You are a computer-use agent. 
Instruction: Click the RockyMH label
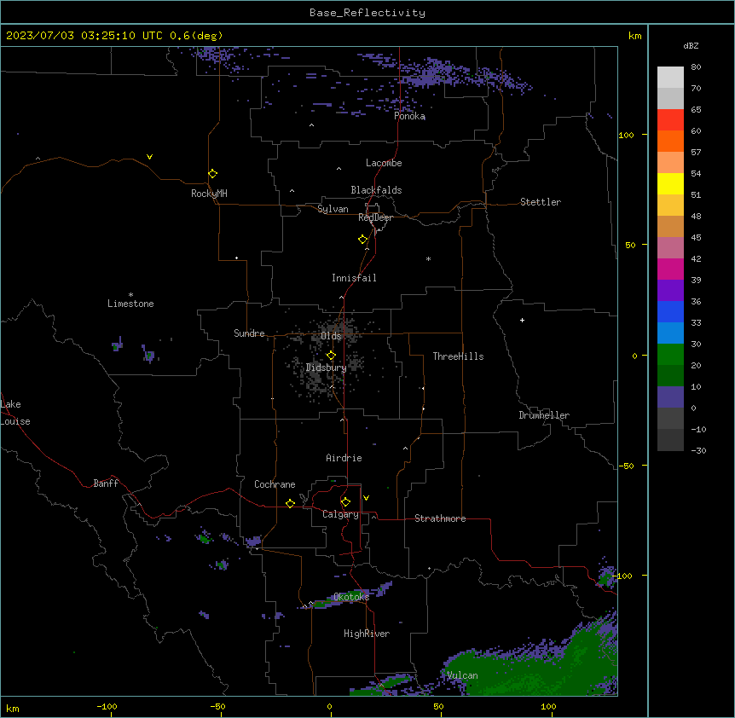click(x=209, y=194)
